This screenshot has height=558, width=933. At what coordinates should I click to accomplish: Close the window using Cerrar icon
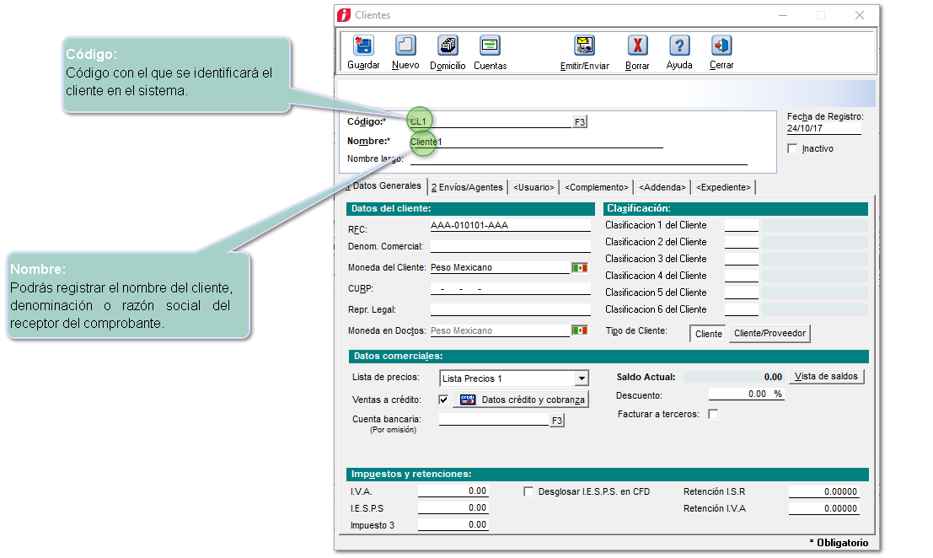pos(721,46)
